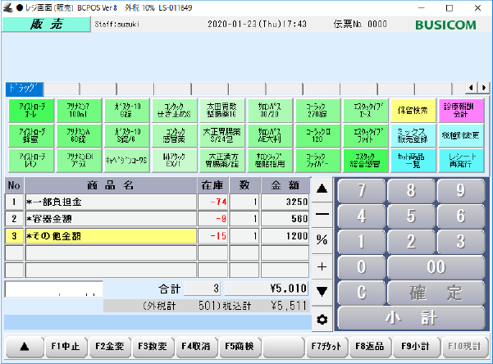Tap the 00 keypad key

(x=436, y=266)
